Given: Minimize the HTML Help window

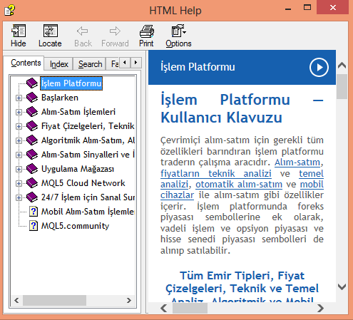Looking at the screenshot, I should pyautogui.click(x=288, y=9).
